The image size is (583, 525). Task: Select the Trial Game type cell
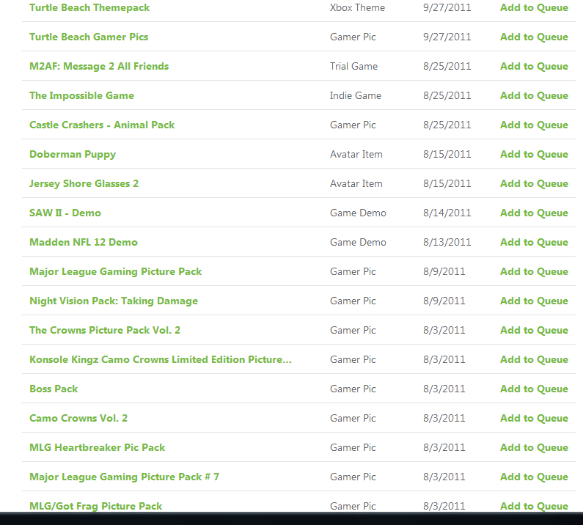(353, 67)
